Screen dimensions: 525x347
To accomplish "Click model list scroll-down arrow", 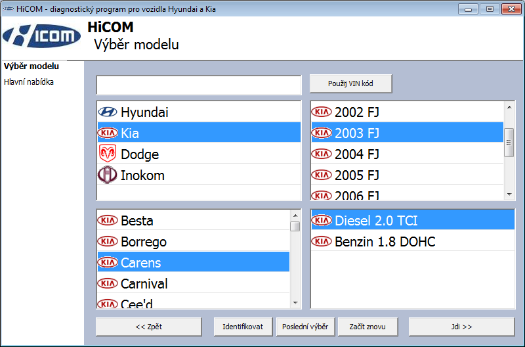I will click(x=295, y=303).
